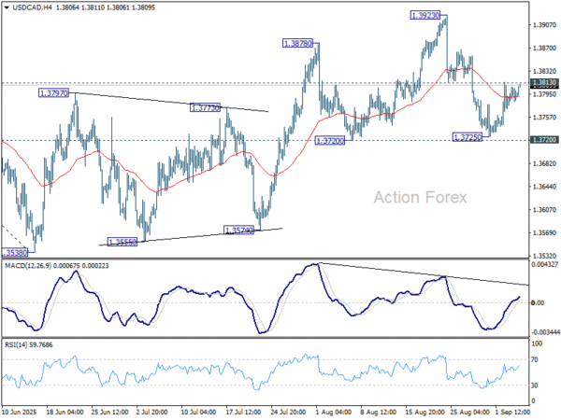Click the RSI 70 level on axis
Image resolution: width=561 pixels, height=420 pixels.
tap(535, 359)
